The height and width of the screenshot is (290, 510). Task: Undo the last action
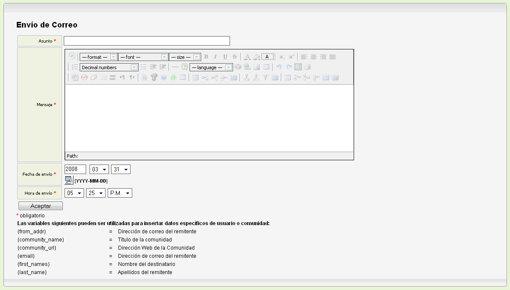pos(279,67)
